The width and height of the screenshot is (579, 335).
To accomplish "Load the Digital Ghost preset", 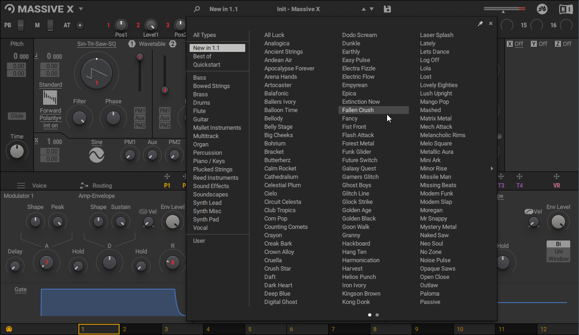I will tap(281, 302).
